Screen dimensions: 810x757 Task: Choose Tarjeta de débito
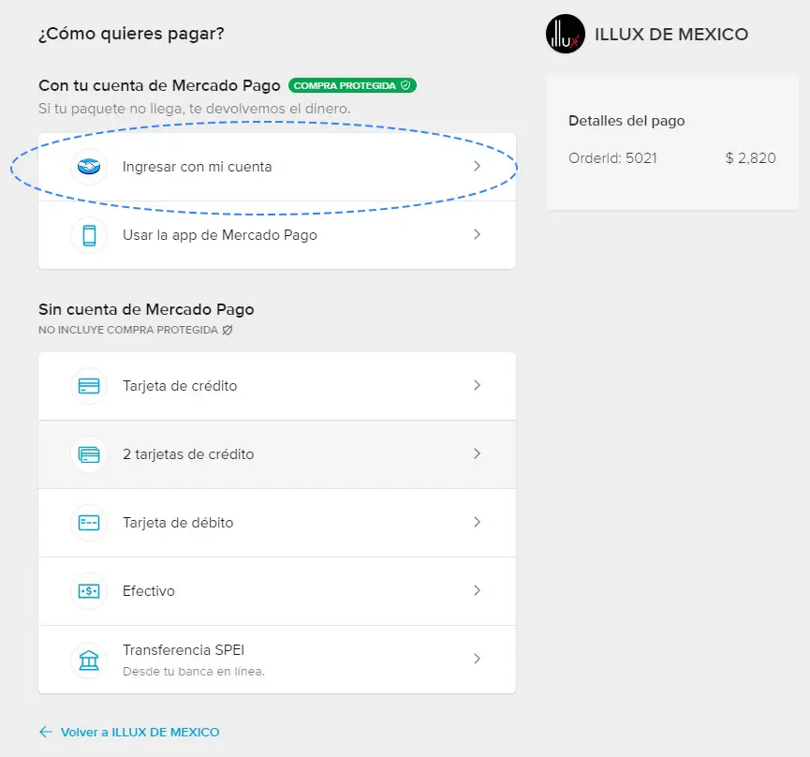click(x=277, y=523)
